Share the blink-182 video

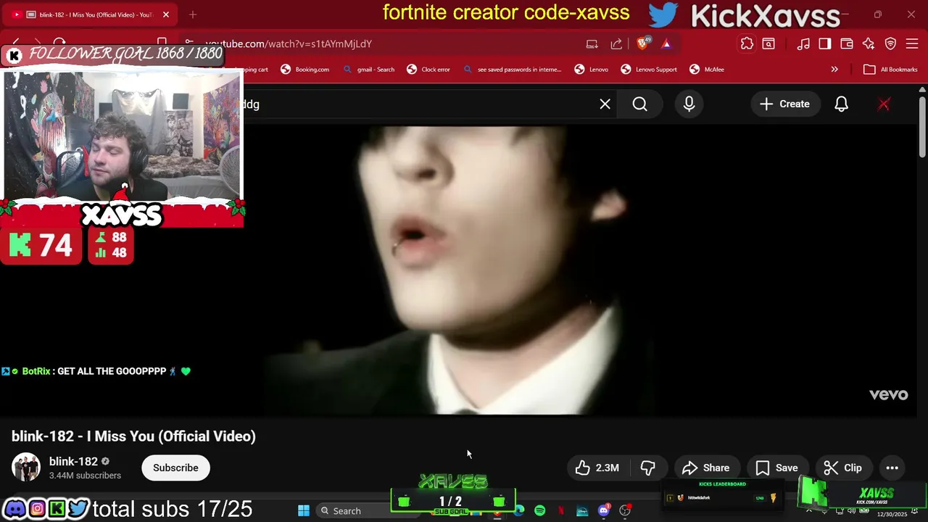click(x=706, y=468)
